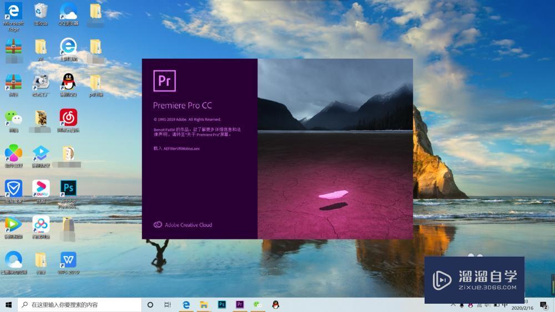Viewport: 555px width, 312px height.
Task: Open the colorful clover software manager icon
Action: [x=13, y=153]
